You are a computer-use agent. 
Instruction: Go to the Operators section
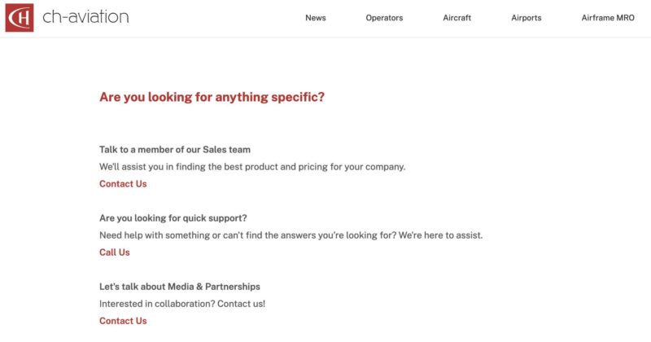click(x=384, y=18)
